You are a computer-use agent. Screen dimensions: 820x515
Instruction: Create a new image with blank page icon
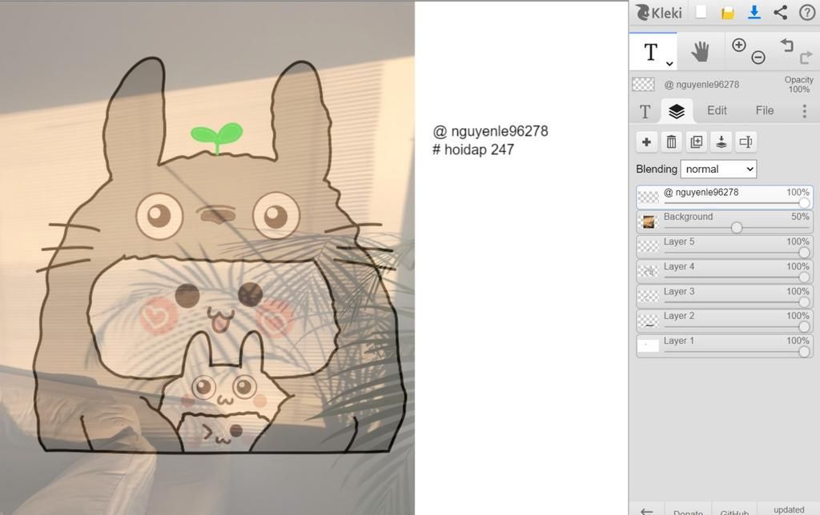(701, 11)
